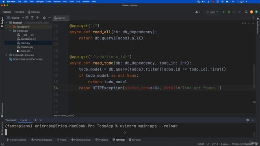Viewport: 260px width, 146px height.
Task: Hide the Project tool window
Action: pyautogui.click(x=50, y=18)
